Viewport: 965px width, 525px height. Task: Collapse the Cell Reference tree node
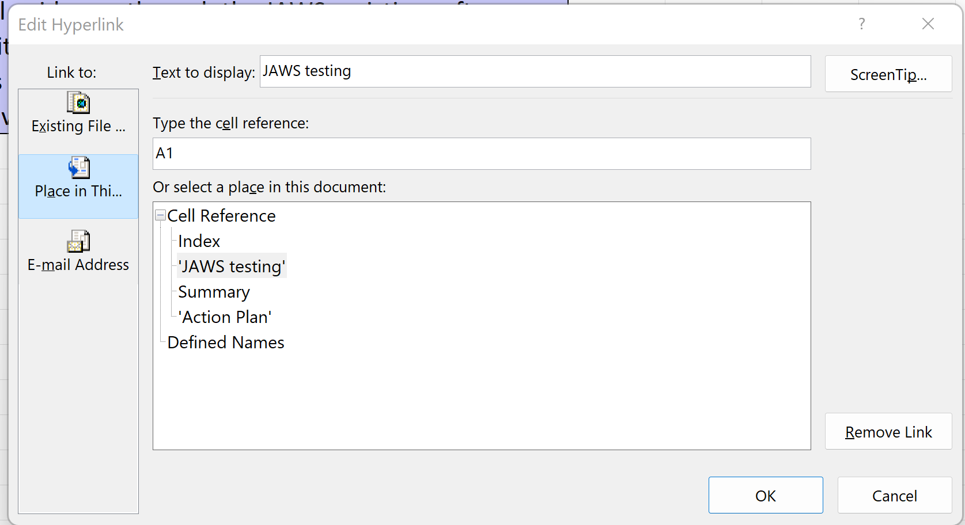tap(161, 216)
